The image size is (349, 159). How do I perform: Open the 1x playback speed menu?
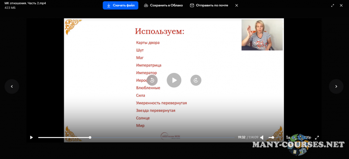(288, 137)
